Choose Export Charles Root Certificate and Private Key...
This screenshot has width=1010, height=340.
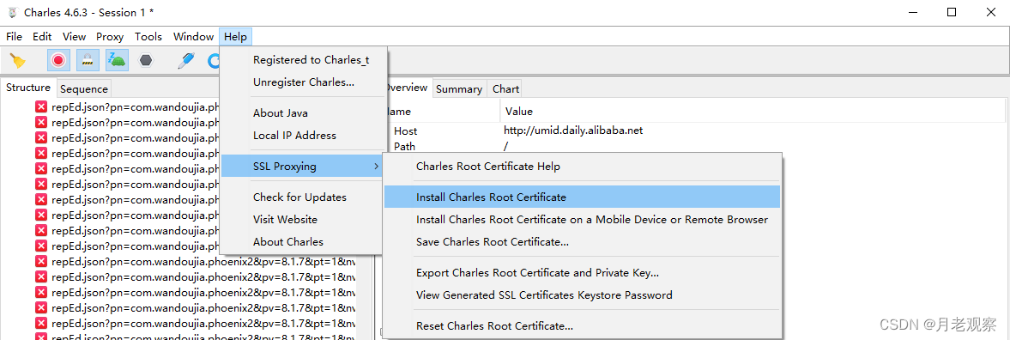pos(583,273)
